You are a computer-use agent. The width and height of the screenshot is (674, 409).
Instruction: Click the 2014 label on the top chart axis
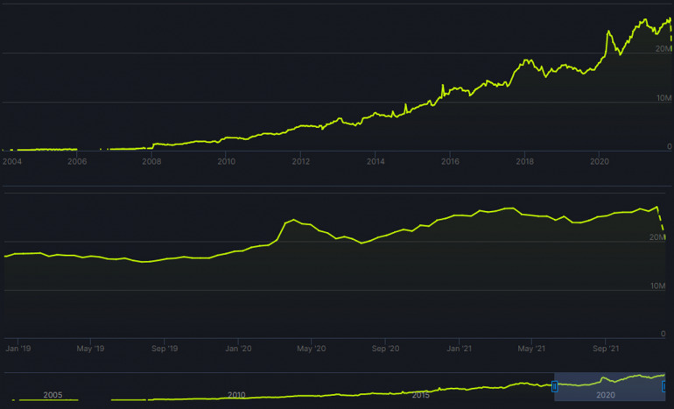point(376,162)
